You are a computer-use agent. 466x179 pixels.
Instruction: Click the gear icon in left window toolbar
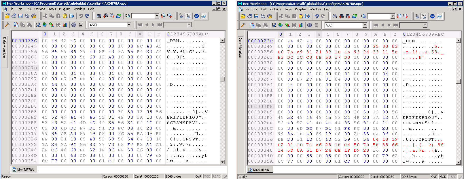(x=74, y=25)
